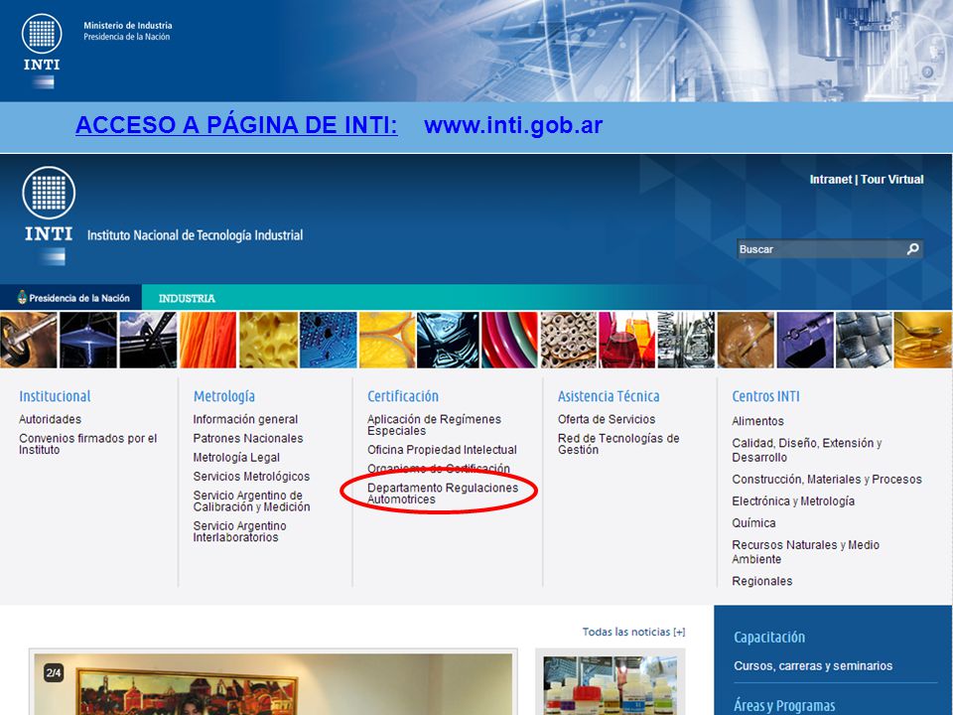This screenshot has height=715, width=953.
Task: Click the laboratory bottles news thumbnail
Action: click(611, 685)
